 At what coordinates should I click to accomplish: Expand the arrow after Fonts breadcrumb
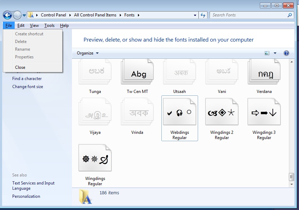pyautogui.click(x=139, y=15)
